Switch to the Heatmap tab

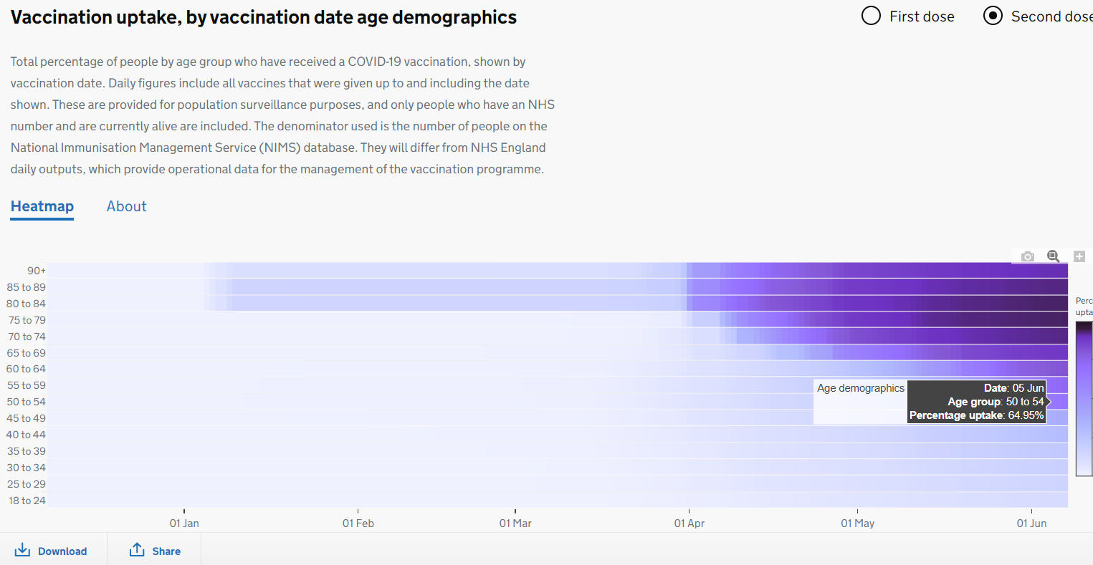[x=42, y=206]
